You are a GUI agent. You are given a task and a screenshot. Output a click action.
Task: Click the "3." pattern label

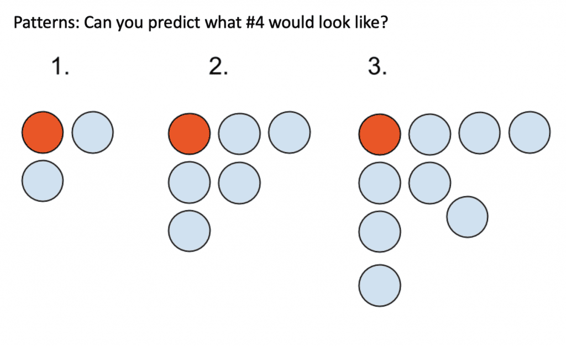377,67
